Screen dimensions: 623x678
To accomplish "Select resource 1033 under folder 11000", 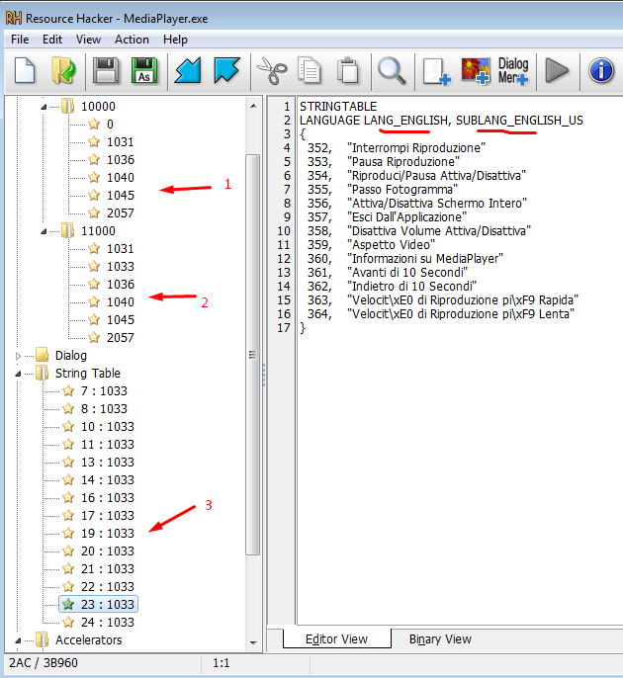I will click(x=120, y=266).
